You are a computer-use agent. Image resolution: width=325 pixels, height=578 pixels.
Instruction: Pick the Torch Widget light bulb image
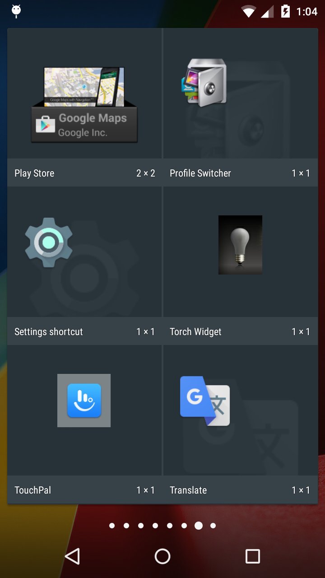240,245
